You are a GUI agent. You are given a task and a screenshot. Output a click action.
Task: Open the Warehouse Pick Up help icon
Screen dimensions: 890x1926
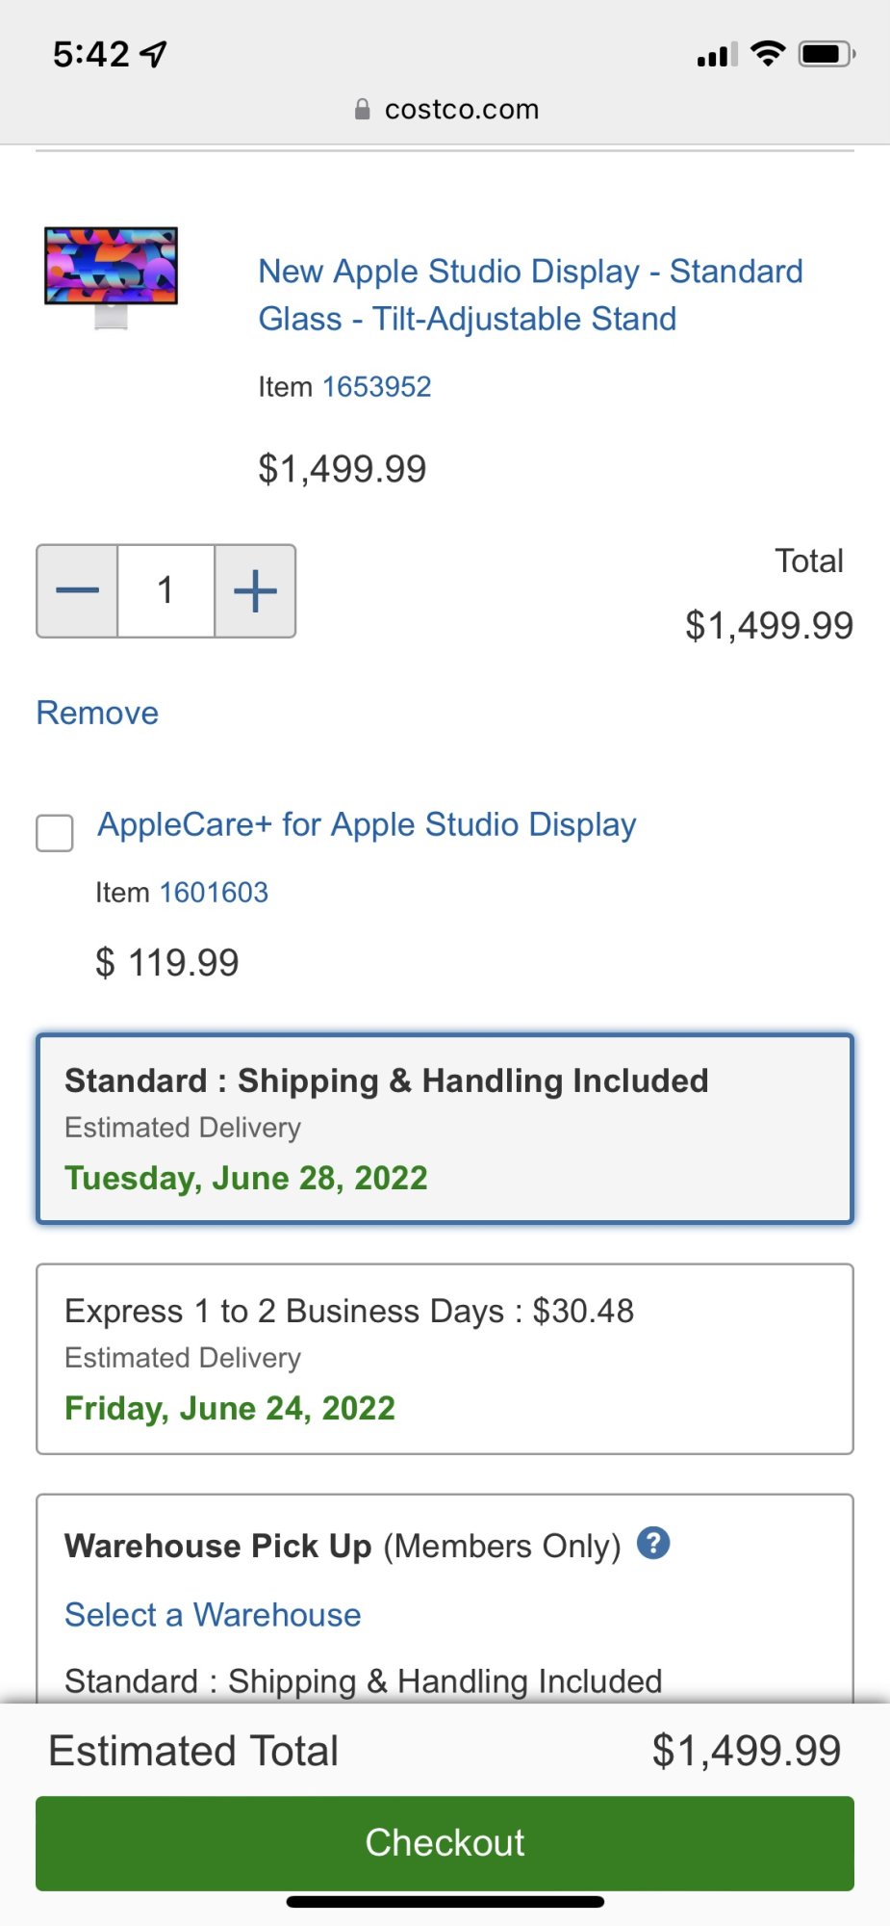tap(653, 1543)
